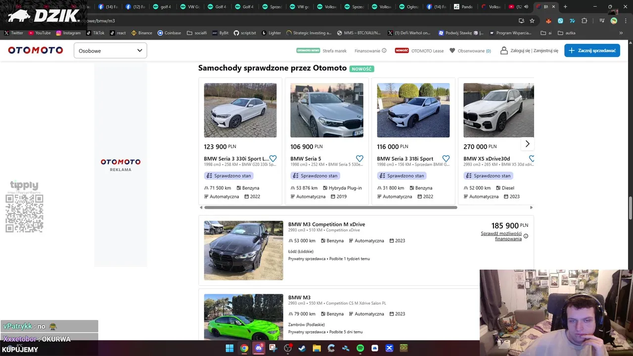Click the page vertical scrollbar thumb
633x356 pixels.
pos(631,208)
